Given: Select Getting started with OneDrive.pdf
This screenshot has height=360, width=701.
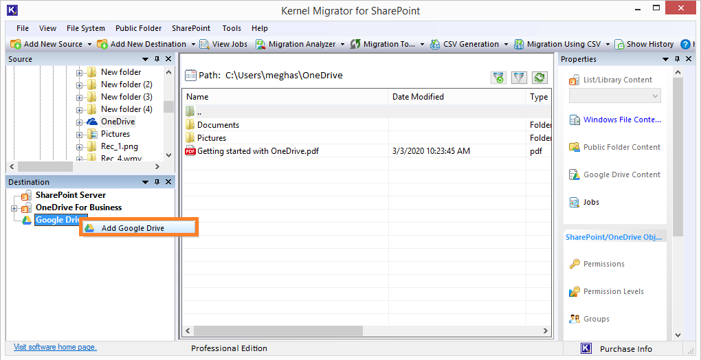Looking at the screenshot, I should coord(258,151).
